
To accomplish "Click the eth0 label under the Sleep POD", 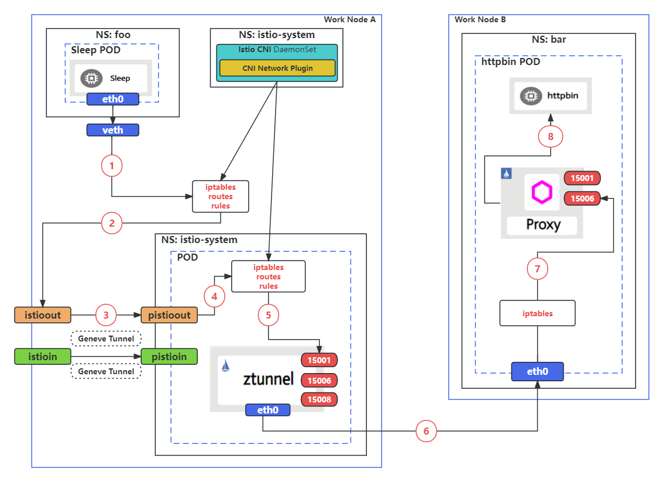I will (x=112, y=99).
